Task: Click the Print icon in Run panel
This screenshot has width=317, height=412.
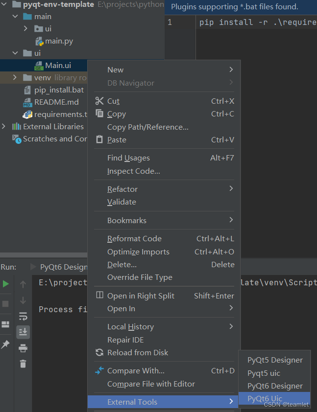Action: tap(23, 348)
